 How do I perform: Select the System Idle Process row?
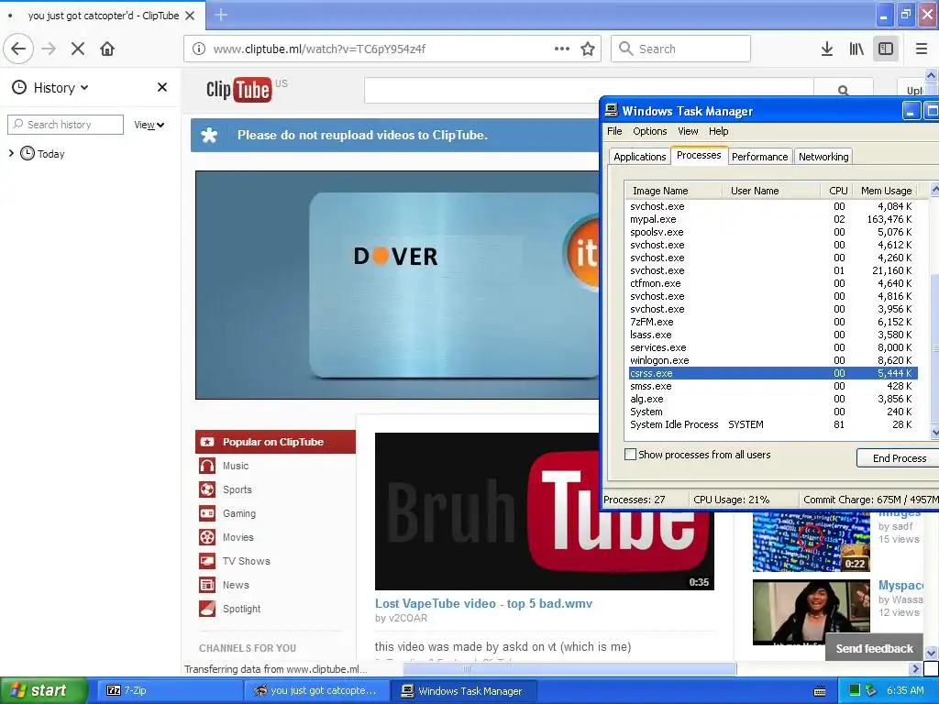(772, 424)
